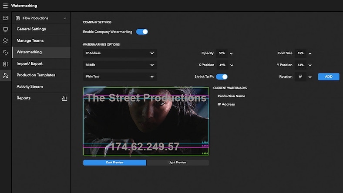Image resolution: width=343 pixels, height=193 pixels.
Task: Open the user admin sidebar icon
Action: (x=5, y=76)
